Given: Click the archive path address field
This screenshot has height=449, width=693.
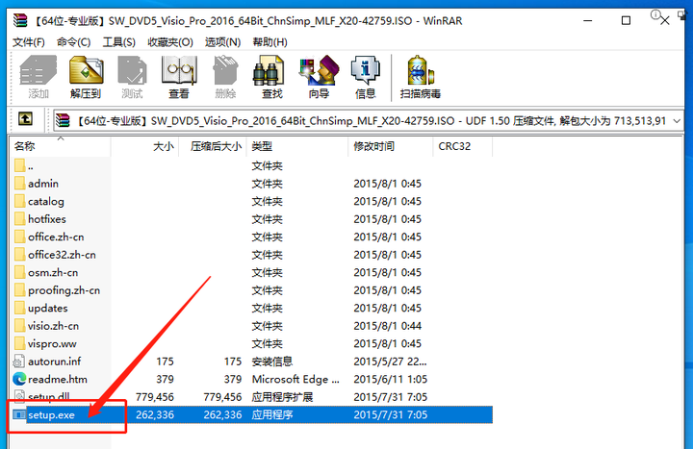Looking at the screenshot, I should [x=368, y=120].
